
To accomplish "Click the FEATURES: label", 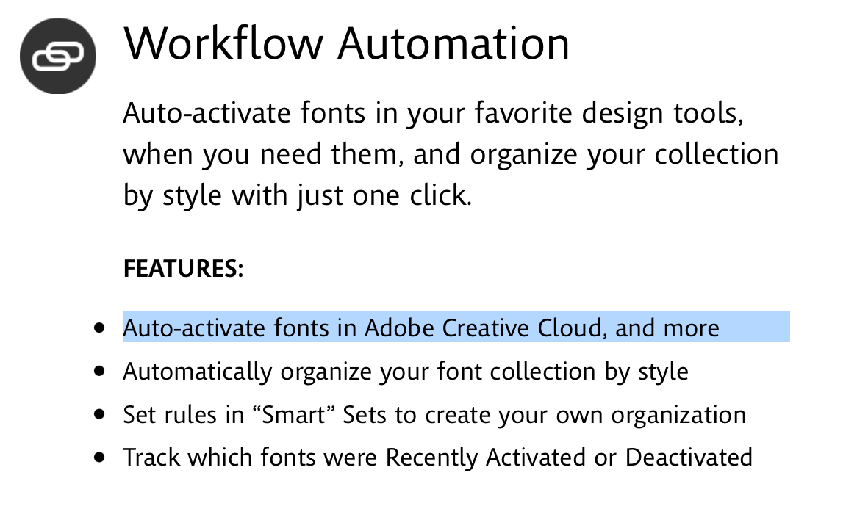I will [183, 269].
